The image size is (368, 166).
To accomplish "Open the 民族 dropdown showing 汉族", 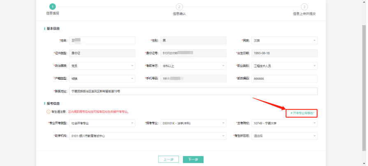I will 285,41.
